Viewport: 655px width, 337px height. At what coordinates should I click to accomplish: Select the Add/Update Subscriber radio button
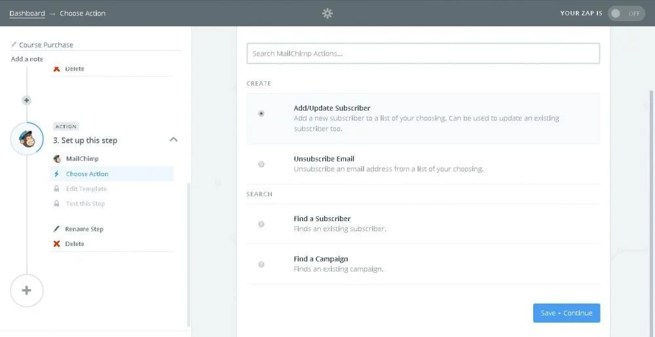point(261,113)
